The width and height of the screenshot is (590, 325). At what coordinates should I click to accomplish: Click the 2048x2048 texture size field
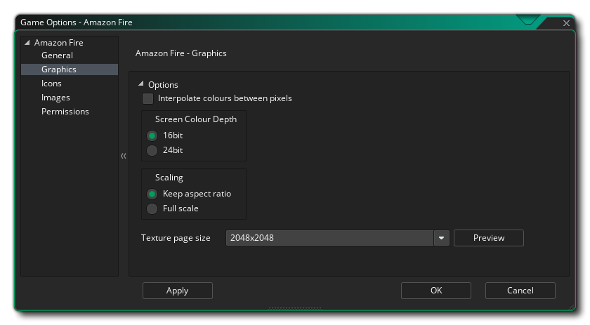tap(329, 238)
